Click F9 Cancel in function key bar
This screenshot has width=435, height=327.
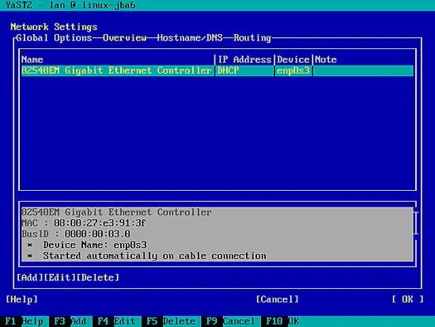click(230, 321)
